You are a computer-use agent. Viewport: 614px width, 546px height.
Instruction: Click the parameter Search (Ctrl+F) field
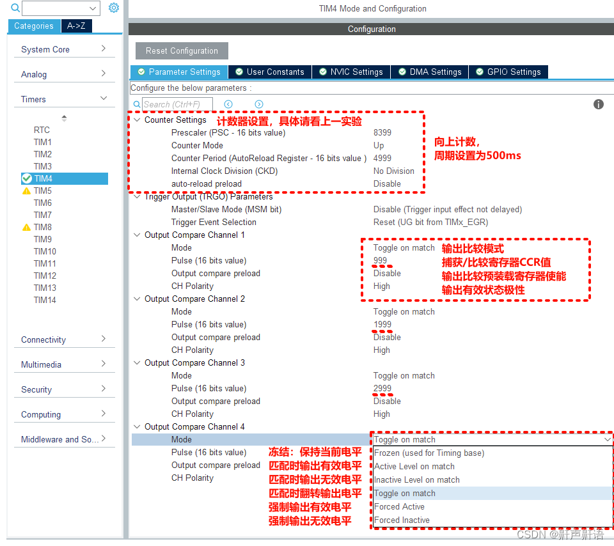(177, 104)
